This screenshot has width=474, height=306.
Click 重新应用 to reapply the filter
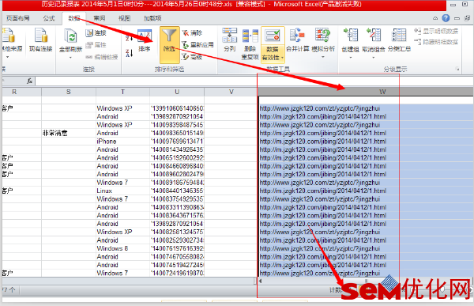click(198, 45)
